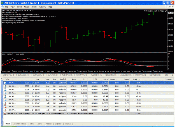Click the usdcadm open price 1.2289

click(x=74, y=103)
